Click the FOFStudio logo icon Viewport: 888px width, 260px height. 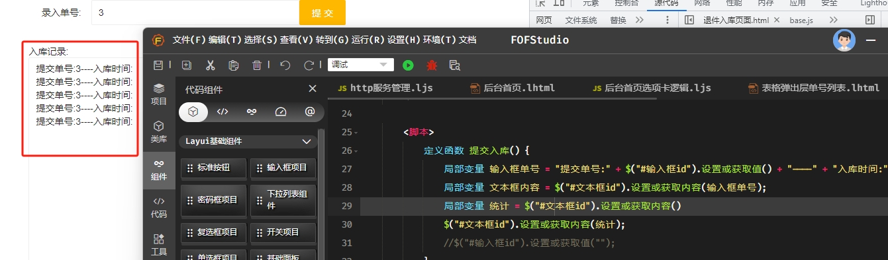click(158, 40)
